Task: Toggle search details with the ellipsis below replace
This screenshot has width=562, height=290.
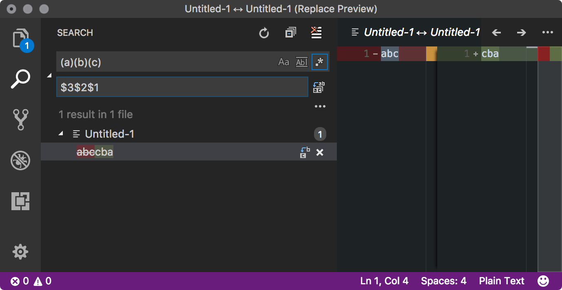Action: (x=320, y=106)
